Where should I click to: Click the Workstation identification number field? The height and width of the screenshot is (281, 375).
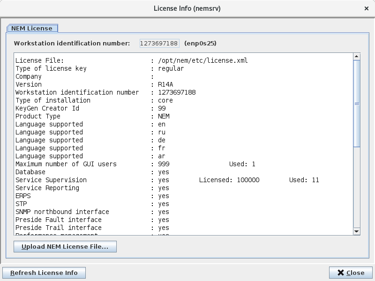[159, 44]
